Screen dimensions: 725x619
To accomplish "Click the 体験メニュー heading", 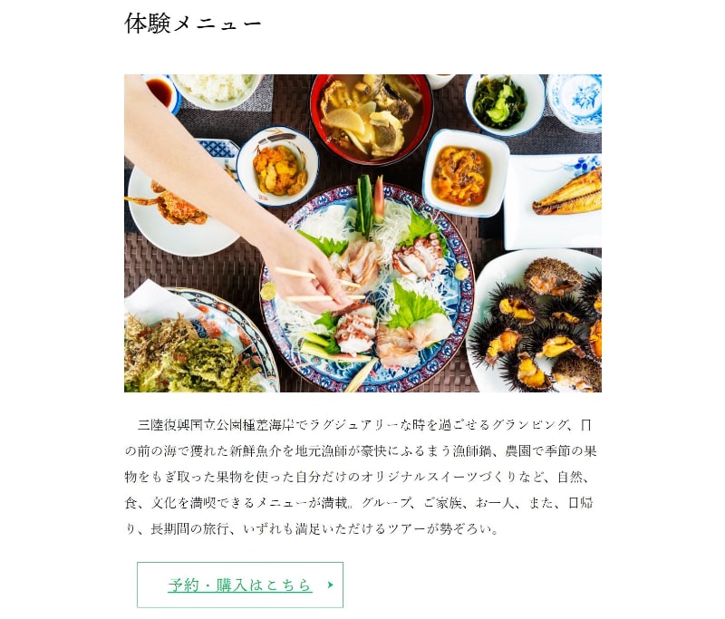I will [x=193, y=24].
